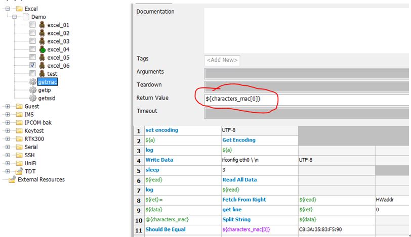Expand the IMS folder
Screen dimensions: 411x237
8,115
